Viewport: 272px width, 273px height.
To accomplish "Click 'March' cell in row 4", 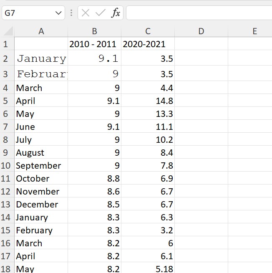I will 41,88.
